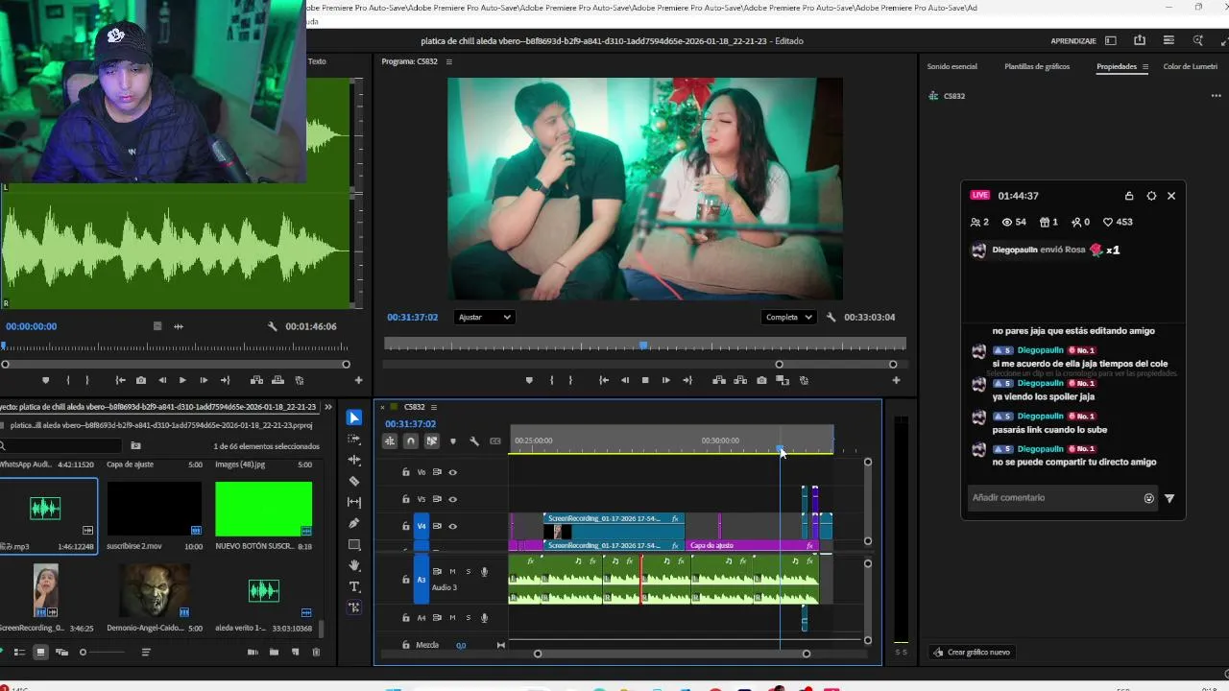Send comment in live chat
1229x691 pixels.
1169,498
